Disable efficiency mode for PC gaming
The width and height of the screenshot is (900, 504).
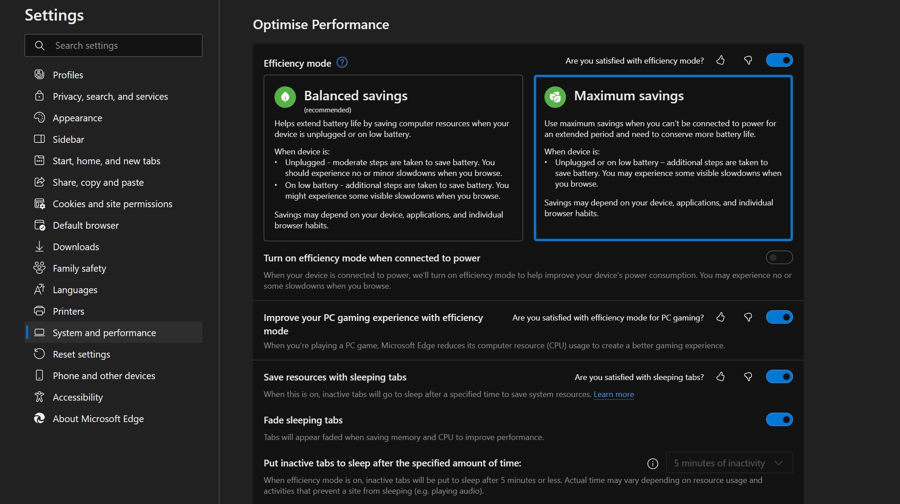coord(779,317)
